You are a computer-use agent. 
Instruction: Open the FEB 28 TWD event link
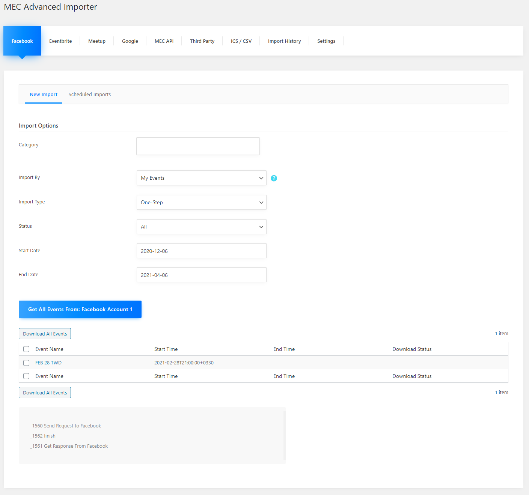pyautogui.click(x=48, y=363)
